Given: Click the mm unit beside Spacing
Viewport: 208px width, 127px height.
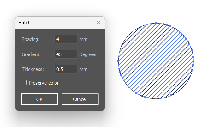Looking at the screenshot, I should click(83, 39).
